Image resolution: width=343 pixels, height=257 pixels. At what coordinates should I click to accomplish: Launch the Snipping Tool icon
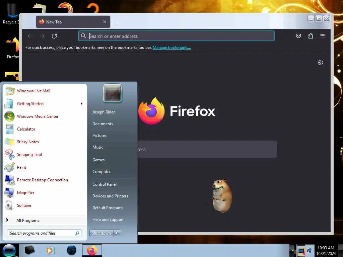coord(9,155)
